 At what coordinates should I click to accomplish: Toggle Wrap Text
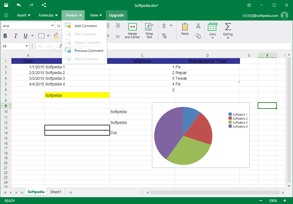pos(149,31)
